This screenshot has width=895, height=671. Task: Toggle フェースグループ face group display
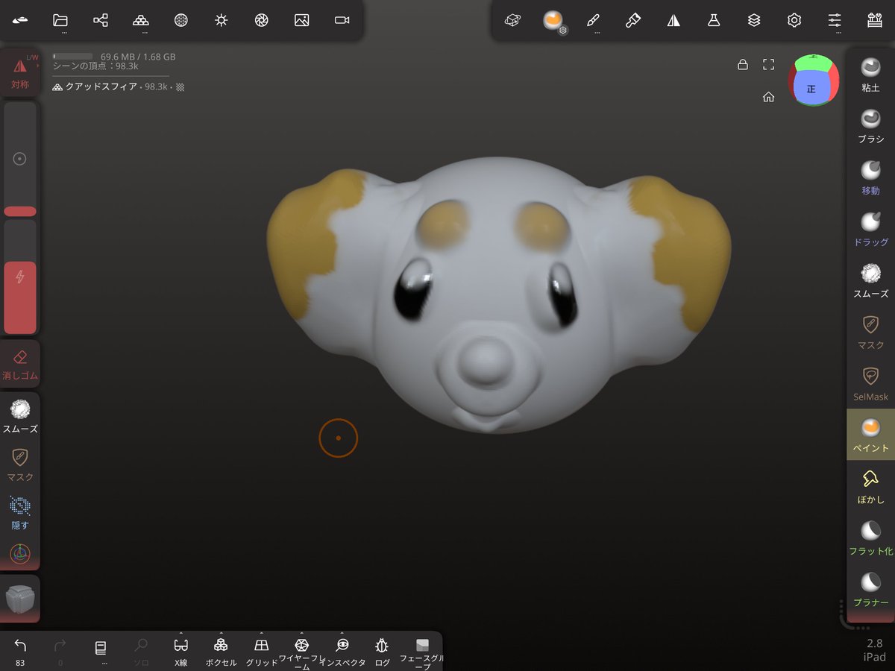(422, 653)
